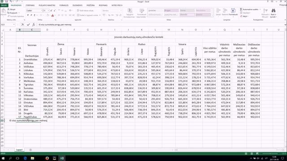Click the cell containing Dramblιukas name in row 6
The height and width of the screenshot is (161, 287).
tap(32, 59)
